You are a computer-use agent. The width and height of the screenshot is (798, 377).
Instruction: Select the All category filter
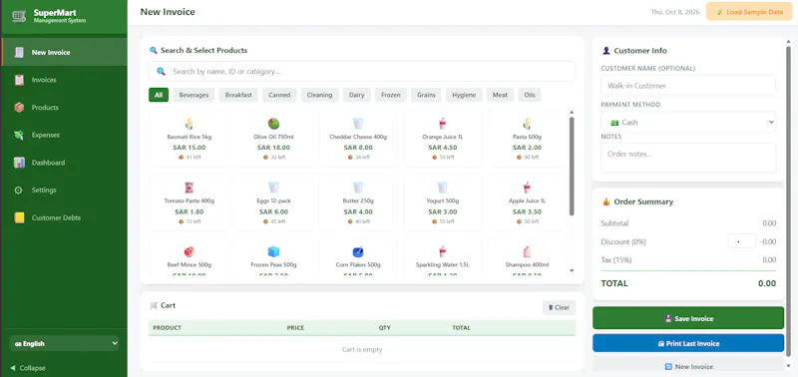pyautogui.click(x=159, y=95)
